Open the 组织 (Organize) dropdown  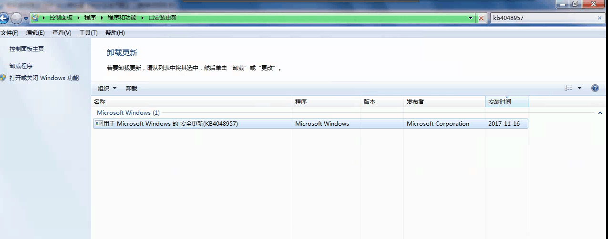point(107,89)
